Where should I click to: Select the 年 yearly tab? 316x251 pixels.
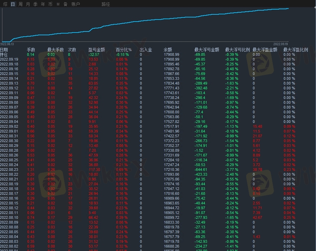click(x=43, y=4)
